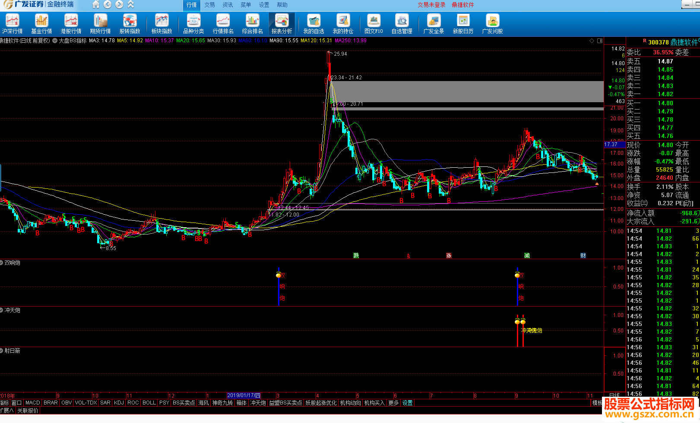Viewport: 700px width, 423px height.
Task: Select 妖股起涨优化 indicator tab
Action: [x=321, y=403]
